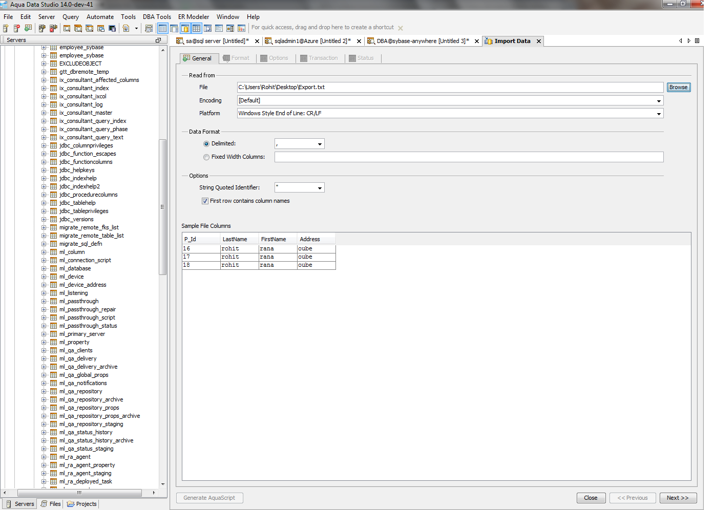714x510 pixels.
Task: Click the scroll down arrow of Servers tree
Action: [163, 484]
